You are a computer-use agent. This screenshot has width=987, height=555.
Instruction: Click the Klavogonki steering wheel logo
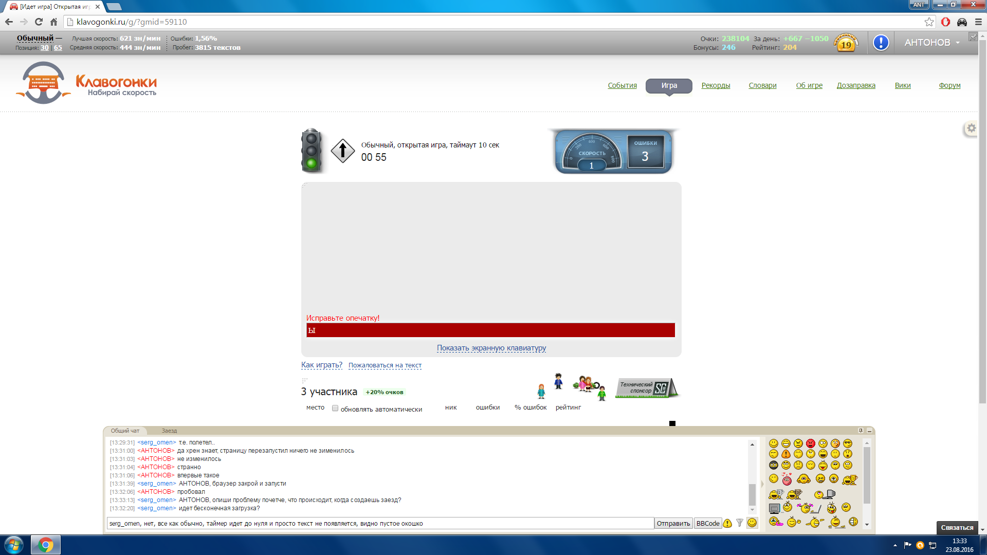[43, 83]
